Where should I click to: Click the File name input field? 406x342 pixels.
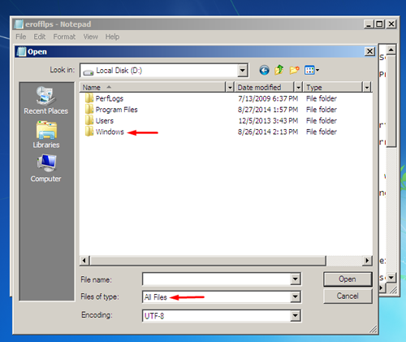[217, 279]
